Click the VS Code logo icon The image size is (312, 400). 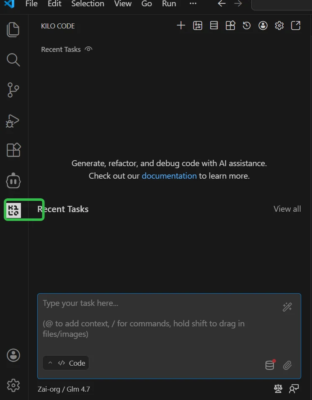point(9,4)
